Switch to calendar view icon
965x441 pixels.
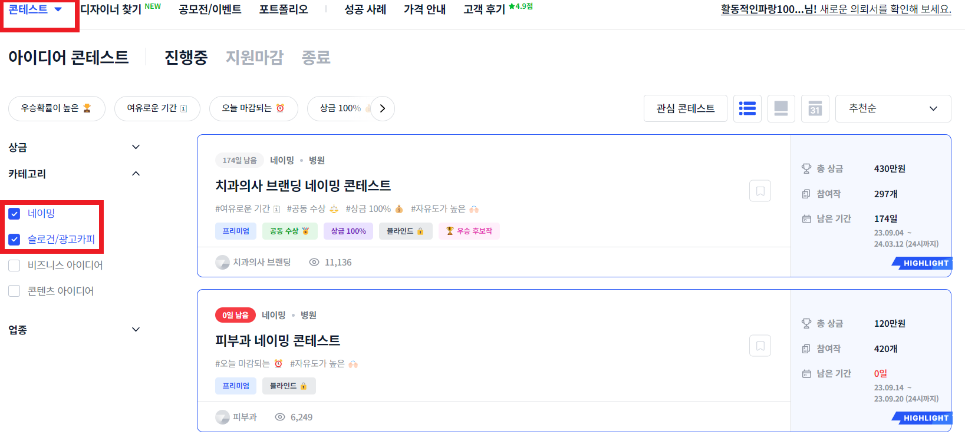[x=815, y=108]
